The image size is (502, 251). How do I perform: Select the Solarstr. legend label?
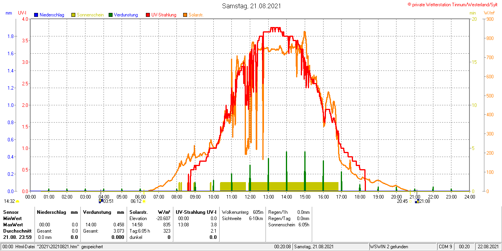tap(196, 15)
